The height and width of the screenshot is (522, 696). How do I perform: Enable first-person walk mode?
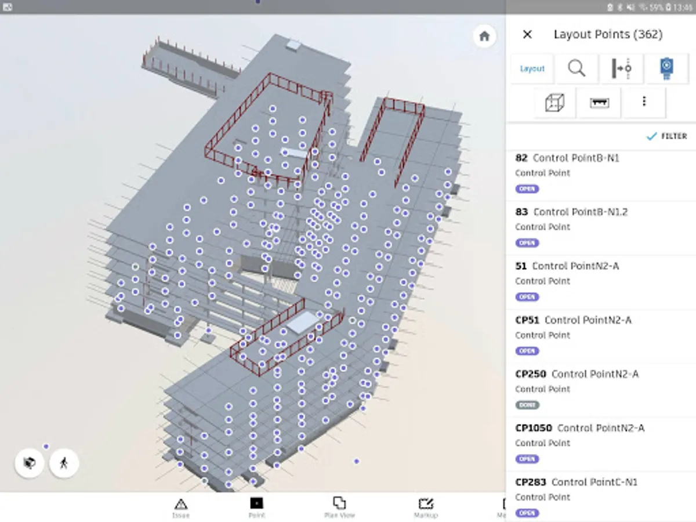pos(64,463)
